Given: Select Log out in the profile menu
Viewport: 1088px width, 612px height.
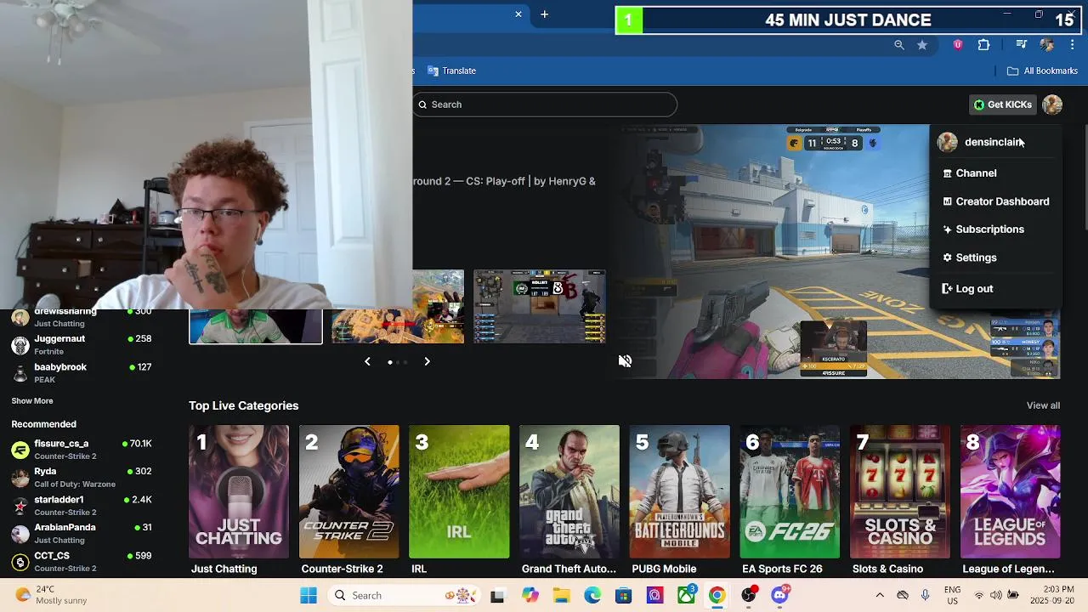Looking at the screenshot, I should click(967, 289).
